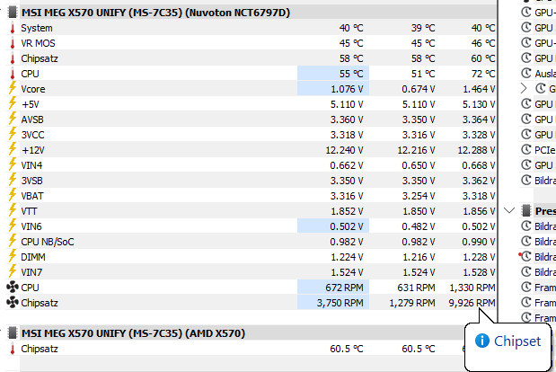The width and height of the screenshot is (556, 372).
Task: Click the voltage icon of the VIN6 row
Action: tap(13, 226)
